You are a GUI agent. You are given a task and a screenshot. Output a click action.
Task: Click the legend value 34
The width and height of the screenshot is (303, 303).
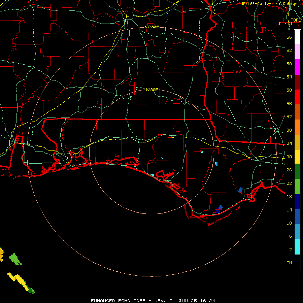point(289,143)
